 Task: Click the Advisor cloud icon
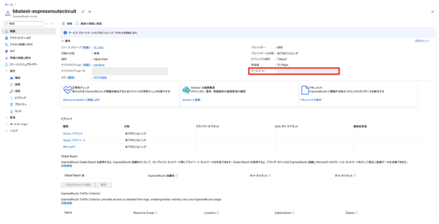186,90
